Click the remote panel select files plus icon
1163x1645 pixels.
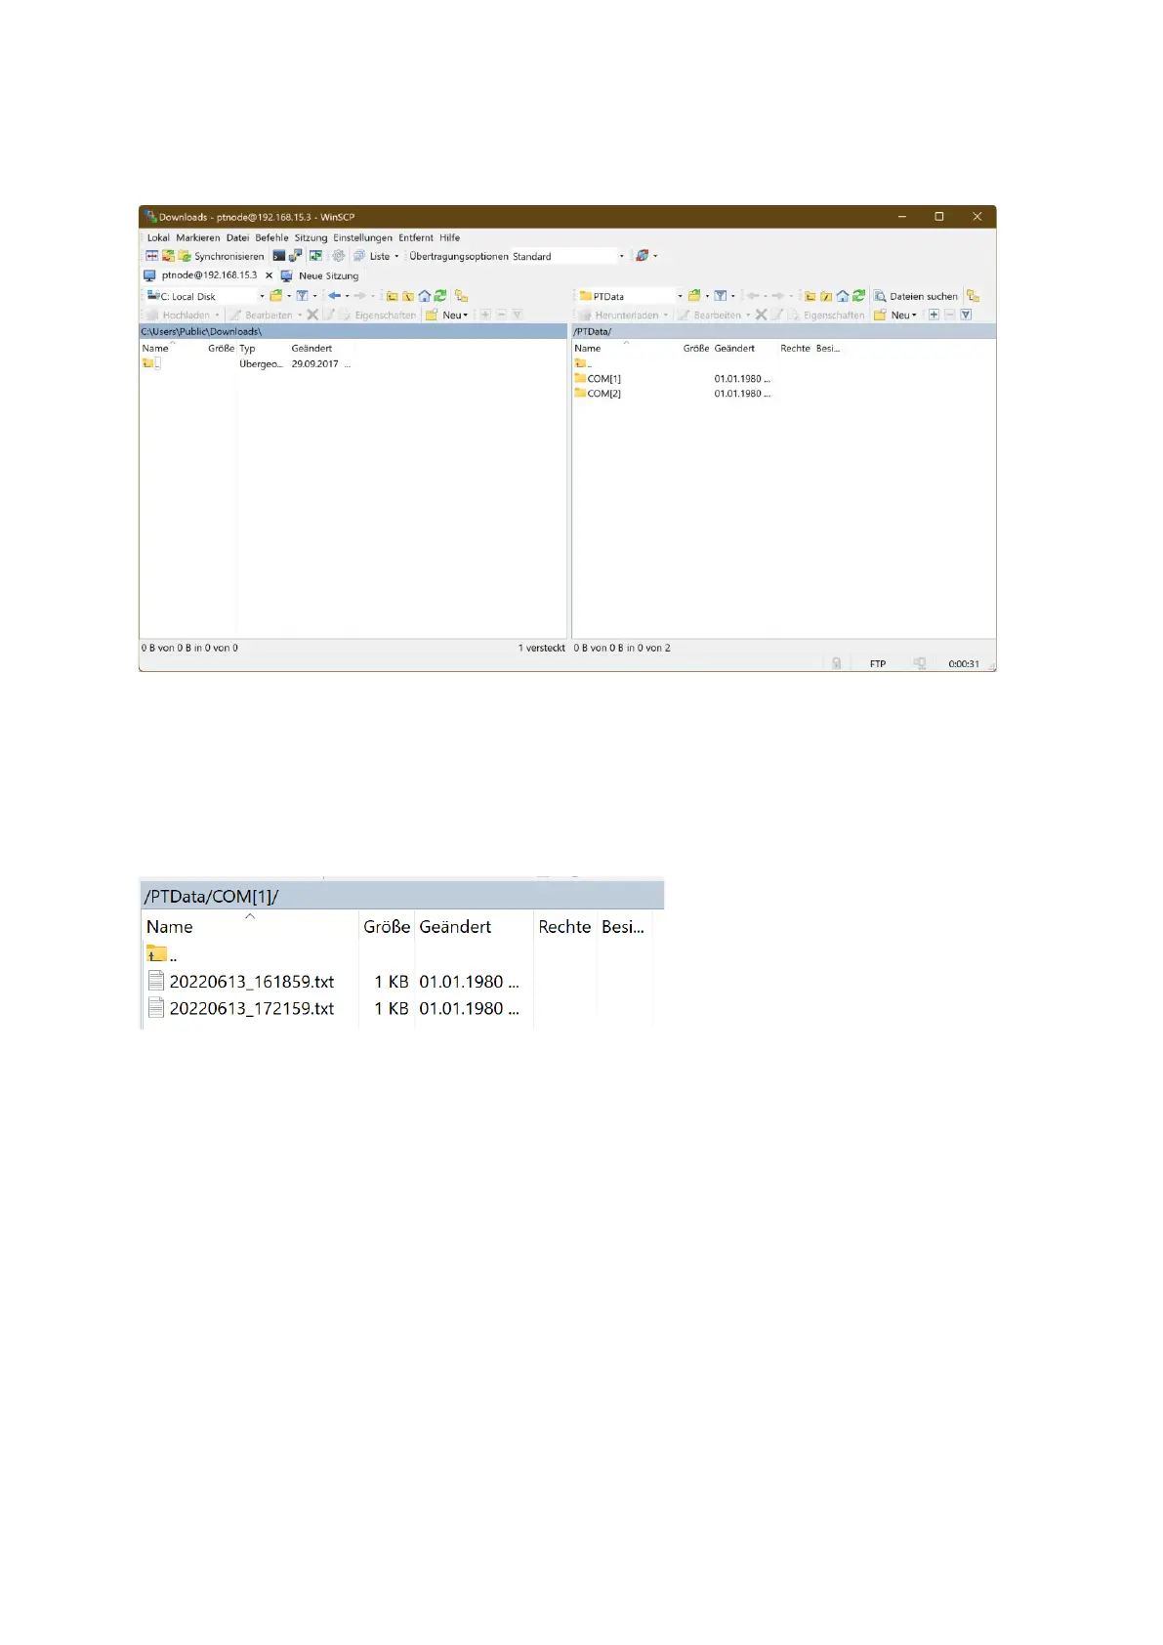click(934, 316)
